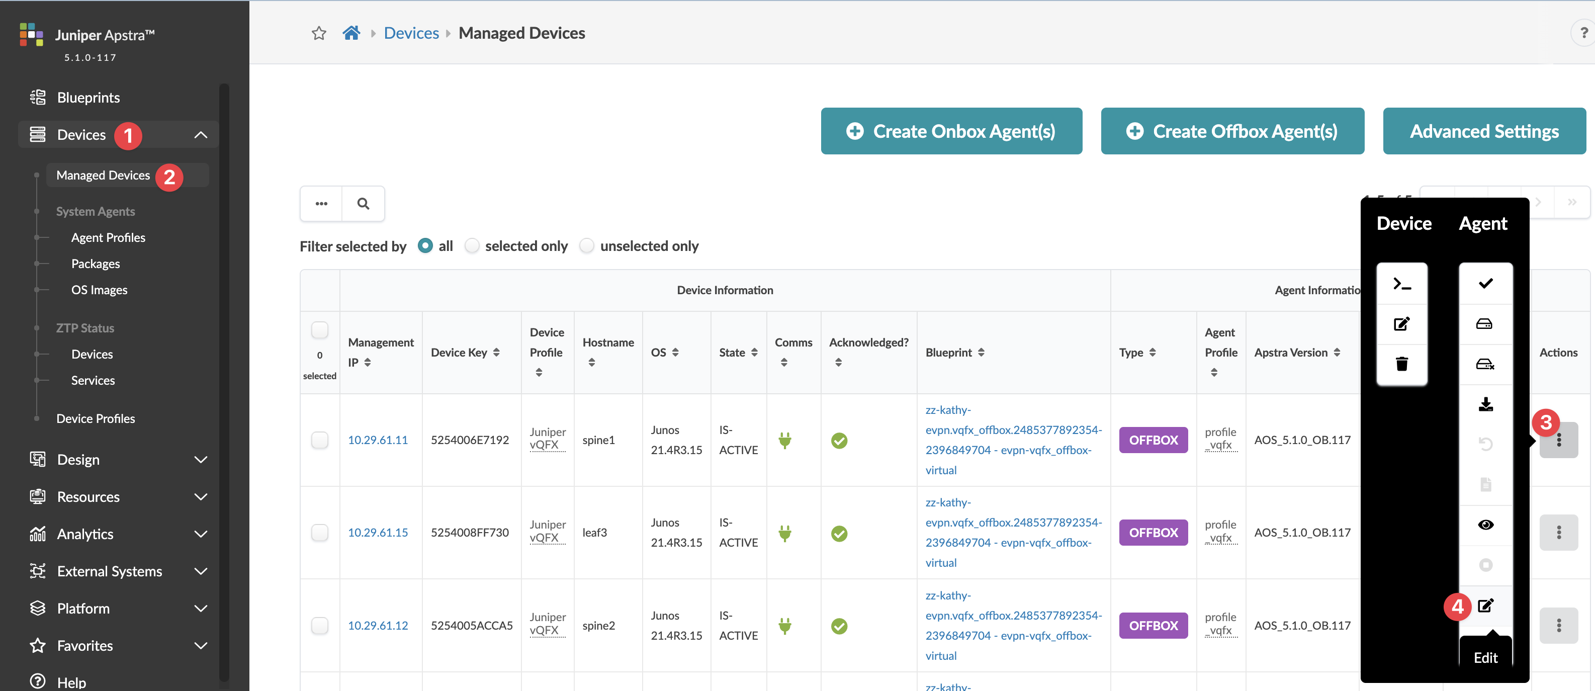
Task: Click the checkmark icon in Agent actions
Action: pyautogui.click(x=1485, y=284)
